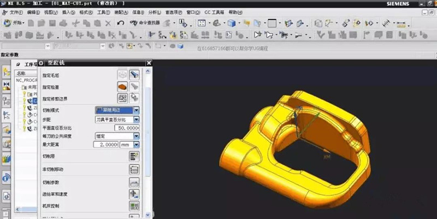
Task: Open the Command Finder (命令查找器)
Action: (x=147, y=23)
